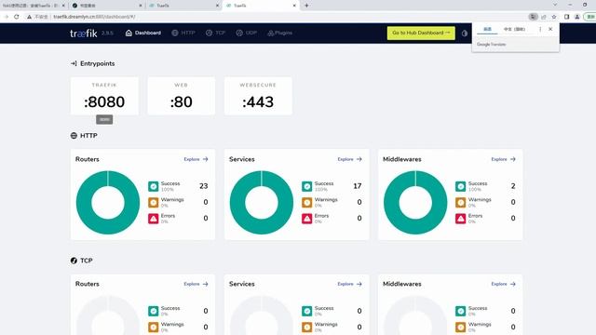Click Warnings icon in HTTP Services
Screen dimensions: 596x335
(306, 203)
